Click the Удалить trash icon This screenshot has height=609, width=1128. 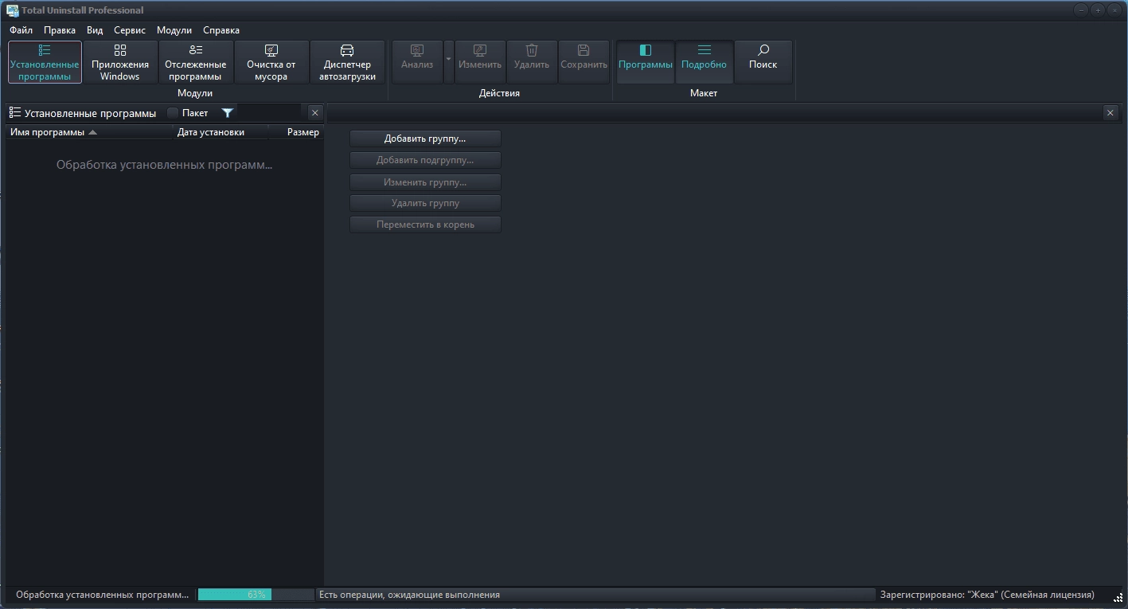click(x=532, y=50)
